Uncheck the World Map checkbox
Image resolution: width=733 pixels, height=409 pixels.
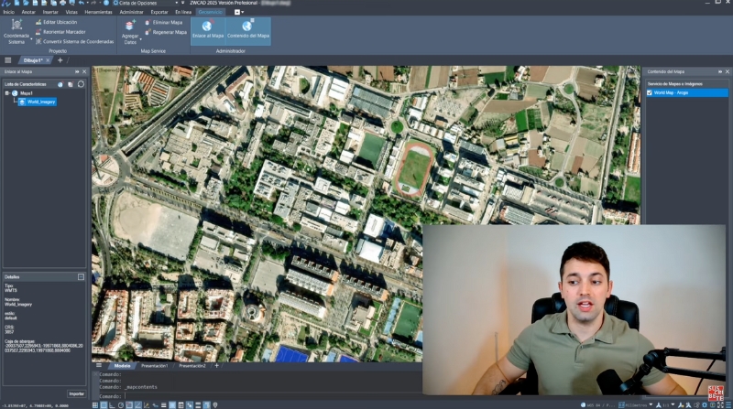[x=651, y=93]
